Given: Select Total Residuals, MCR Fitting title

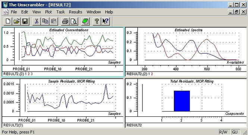Looking at the screenshot, I should click(x=192, y=81).
